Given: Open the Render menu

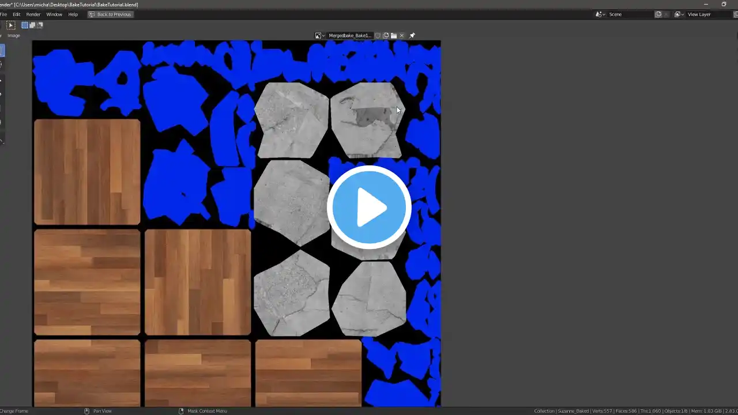Looking at the screenshot, I should [x=33, y=14].
